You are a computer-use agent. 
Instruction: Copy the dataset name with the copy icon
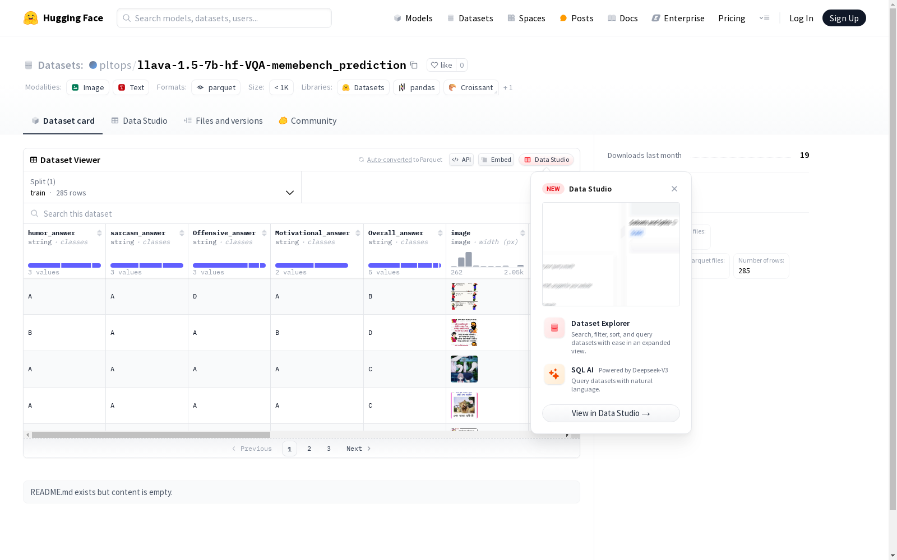(414, 65)
